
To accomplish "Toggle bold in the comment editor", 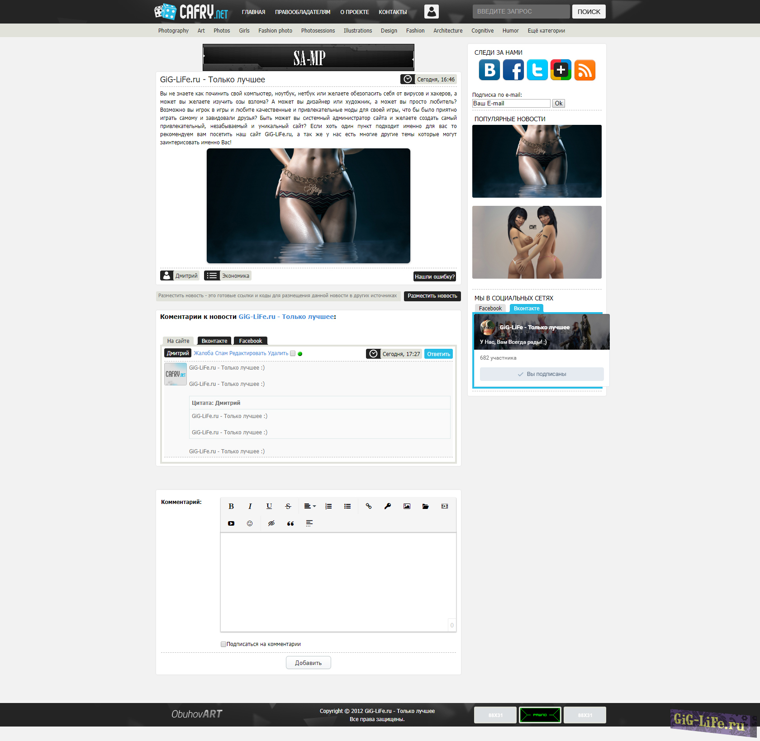I will 231,506.
